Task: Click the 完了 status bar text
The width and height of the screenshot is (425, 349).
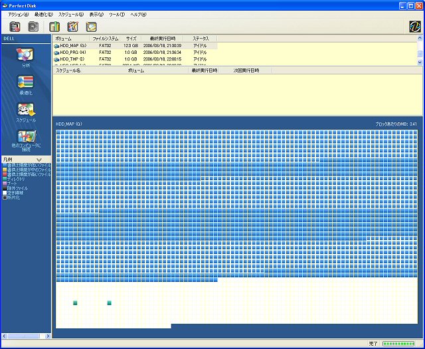Action: coord(373,344)
